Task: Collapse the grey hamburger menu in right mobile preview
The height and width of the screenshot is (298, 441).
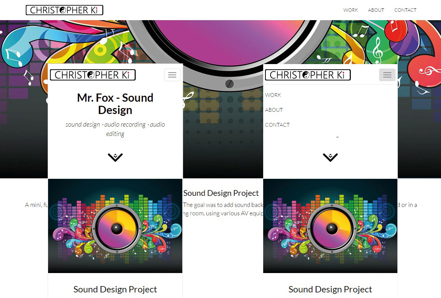Action: pos(387,75)
